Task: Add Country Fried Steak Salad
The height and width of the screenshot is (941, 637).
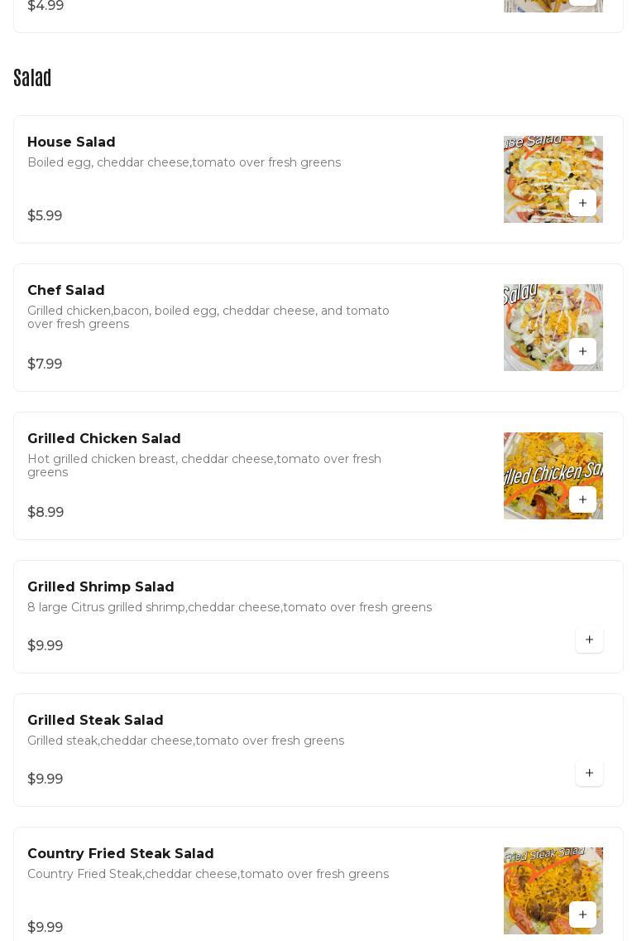Action: 582,914
